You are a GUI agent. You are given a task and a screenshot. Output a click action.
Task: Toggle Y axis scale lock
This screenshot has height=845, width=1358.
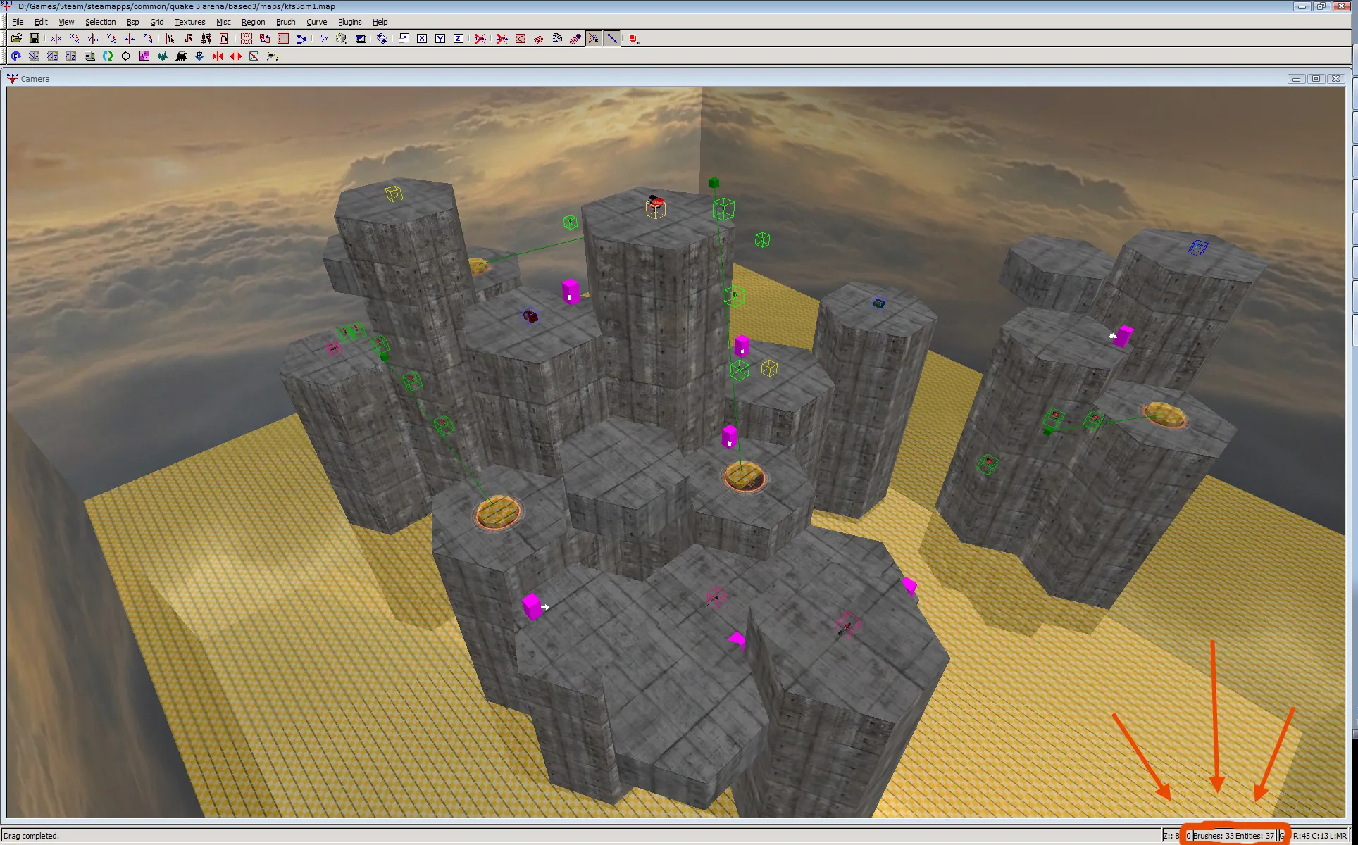point(440,39)
